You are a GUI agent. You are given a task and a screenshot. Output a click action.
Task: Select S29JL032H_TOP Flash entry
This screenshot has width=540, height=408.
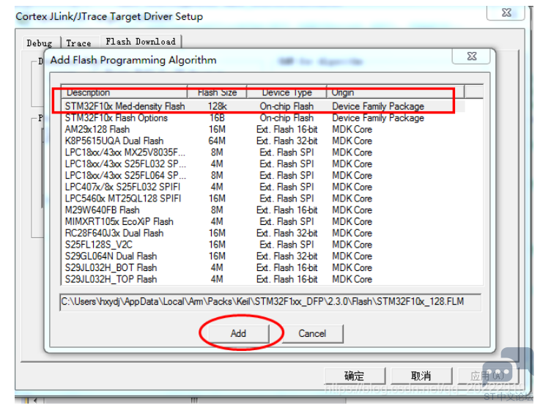tap(264, 279)
